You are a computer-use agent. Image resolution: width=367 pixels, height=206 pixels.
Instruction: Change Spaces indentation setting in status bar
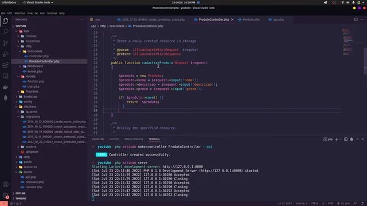point(302,204)
